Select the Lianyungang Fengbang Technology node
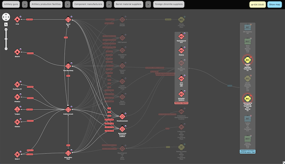 point(248,98)
